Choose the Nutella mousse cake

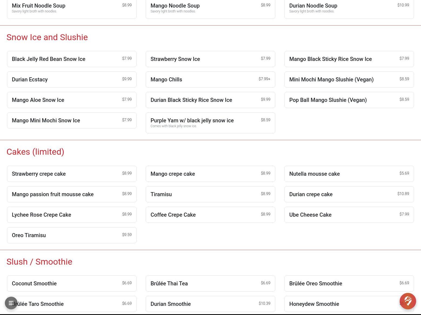click(349, 174)
